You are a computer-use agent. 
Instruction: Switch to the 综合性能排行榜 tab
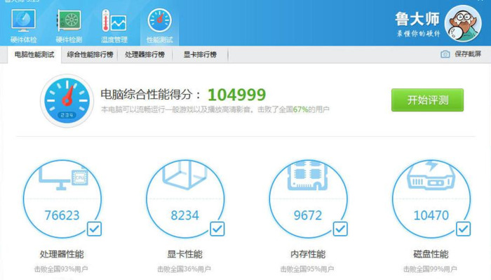[x=90, y=55]
